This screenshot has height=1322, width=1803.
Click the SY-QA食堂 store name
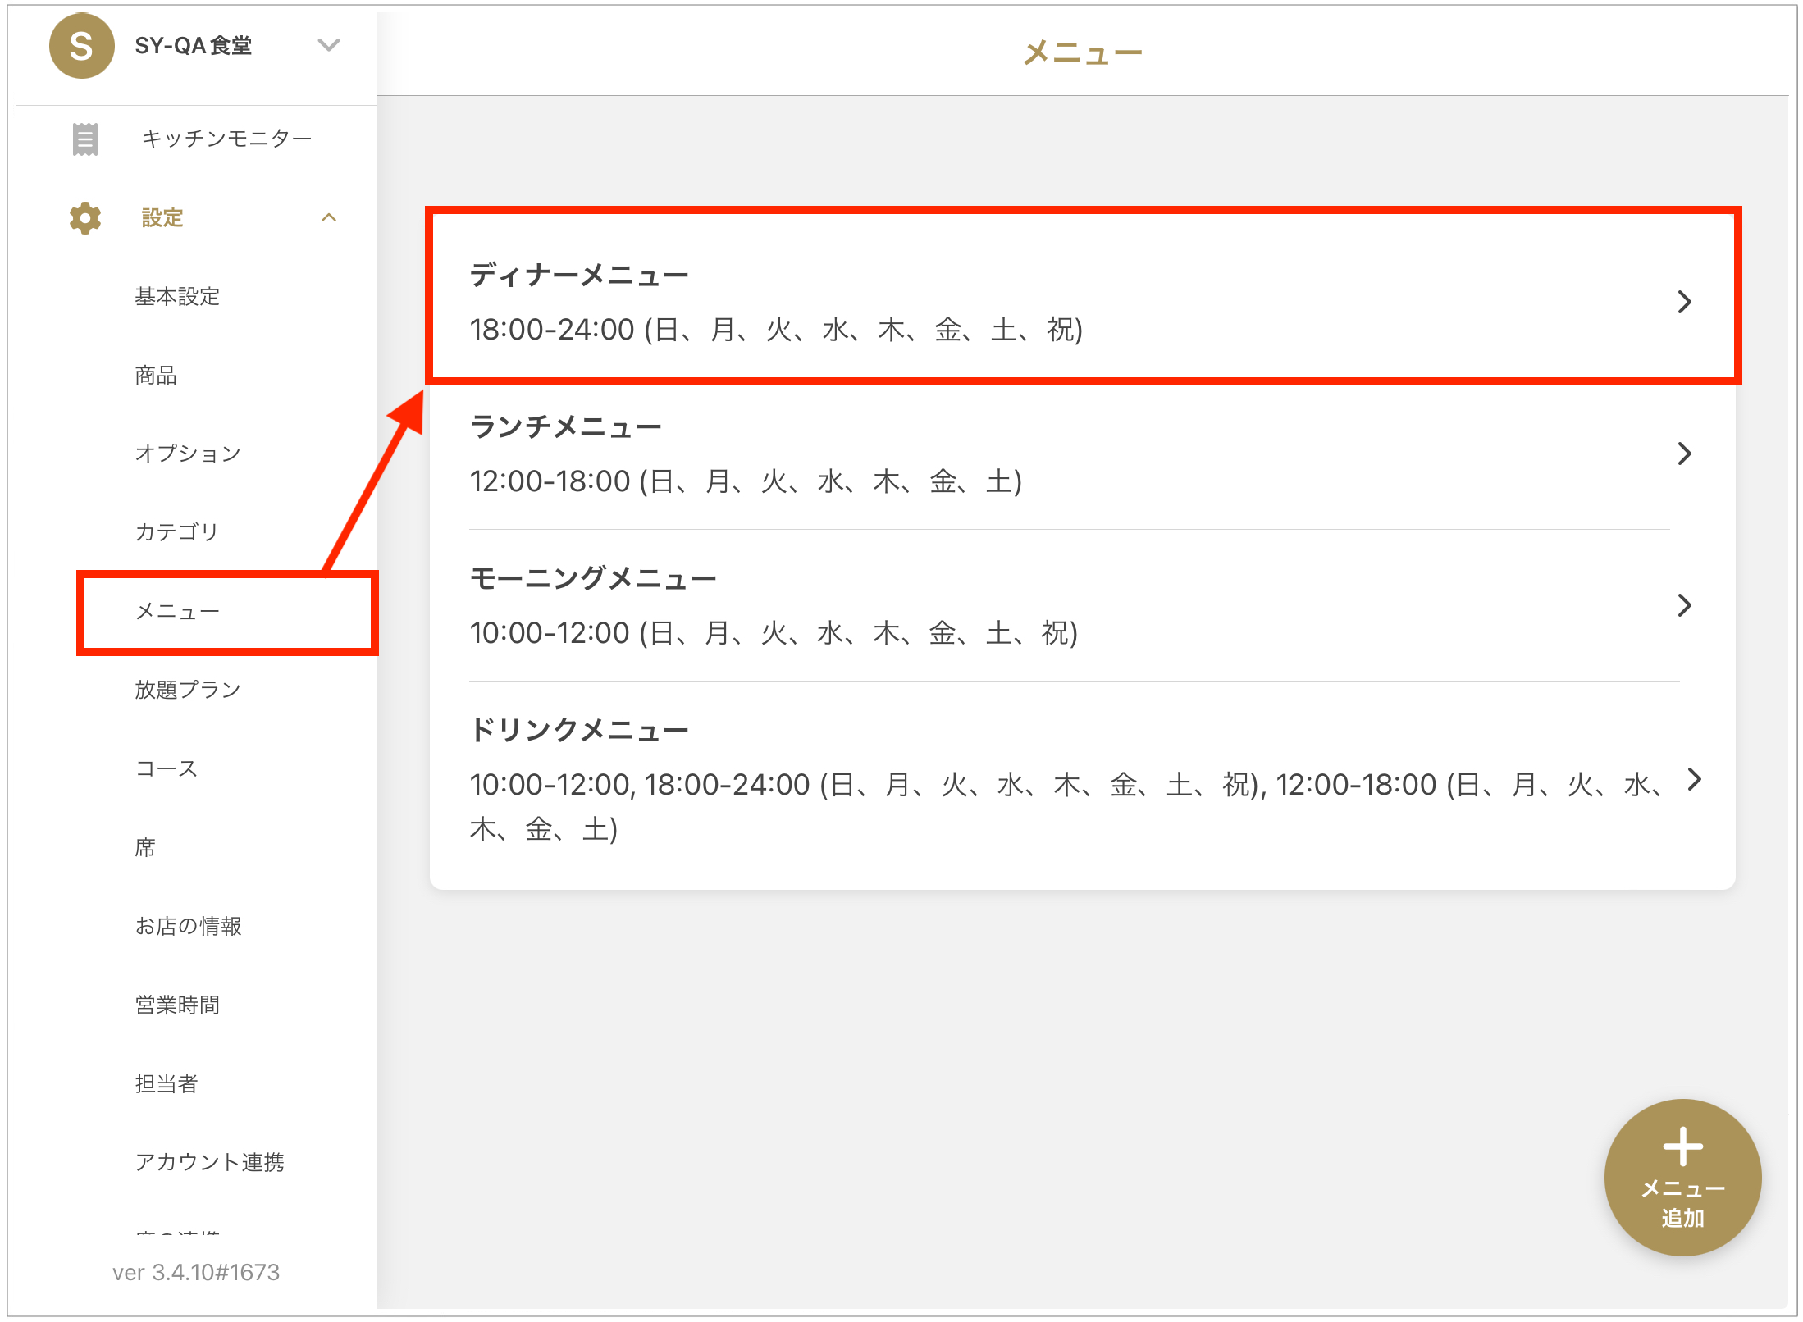coord(194,46)
